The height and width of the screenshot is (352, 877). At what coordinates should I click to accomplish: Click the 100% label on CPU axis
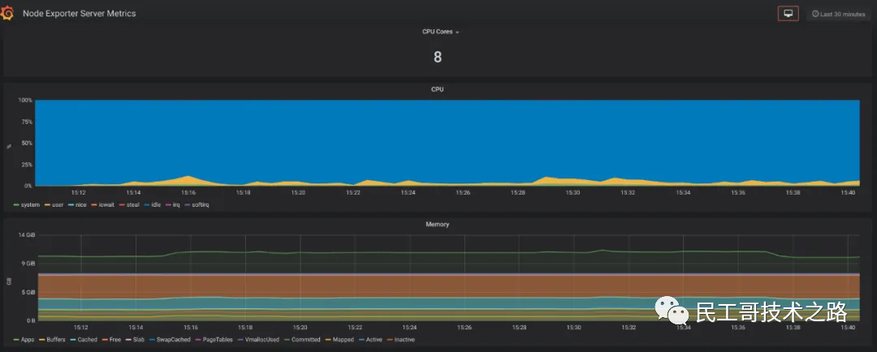pos(25,101)
